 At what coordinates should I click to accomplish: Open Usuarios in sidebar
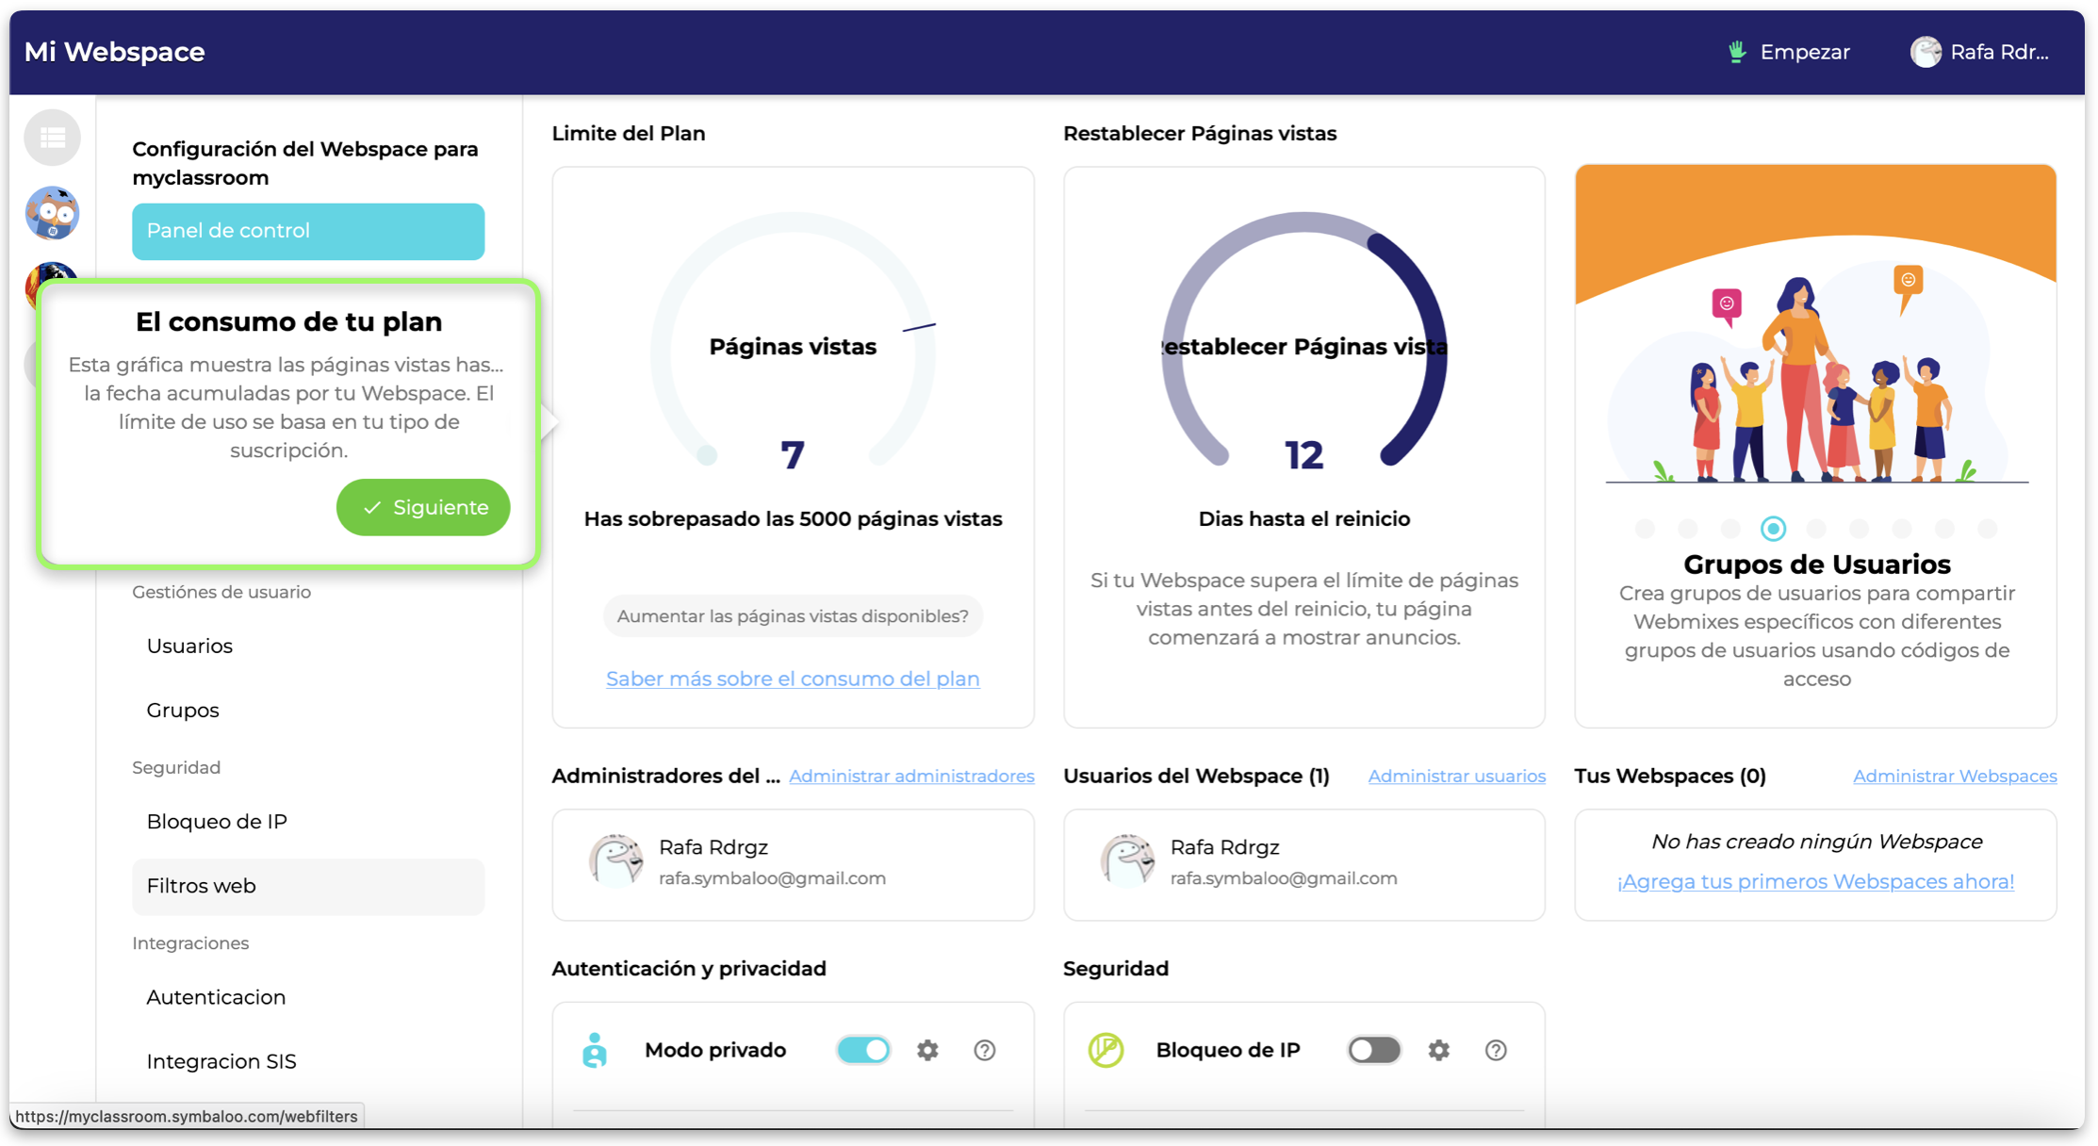(308, 646)
